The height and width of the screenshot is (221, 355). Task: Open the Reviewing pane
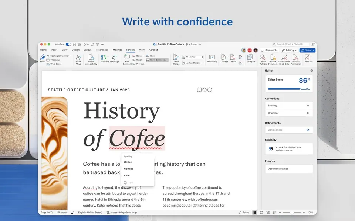212,59
